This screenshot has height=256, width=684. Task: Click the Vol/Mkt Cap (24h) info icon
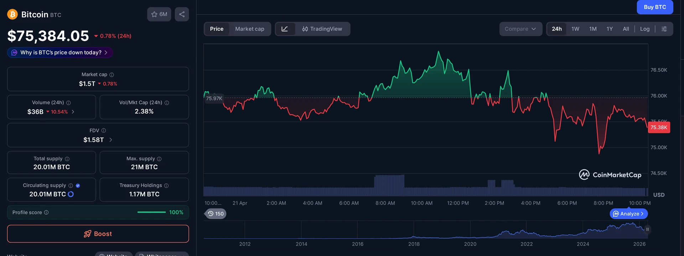167,103
